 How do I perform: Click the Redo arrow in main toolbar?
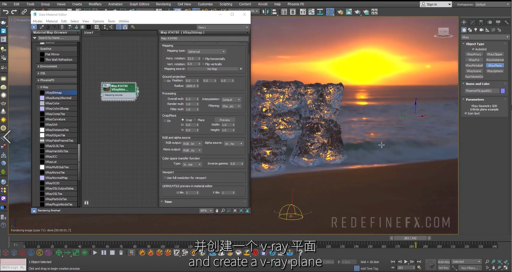pos(14,12)
